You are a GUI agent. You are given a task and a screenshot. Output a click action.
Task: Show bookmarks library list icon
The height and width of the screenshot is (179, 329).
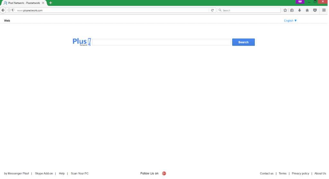pyautogui.click(x=292, y=10)
